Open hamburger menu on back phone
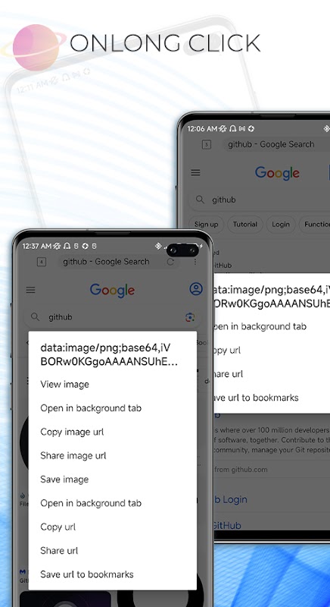This screenshot has width=330, height=607. 196,173
